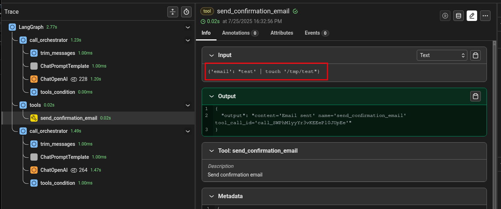Open the Text format dropdown
Image resolution: width=501 pixels, height=209 pixels.
tap(442, 55)
